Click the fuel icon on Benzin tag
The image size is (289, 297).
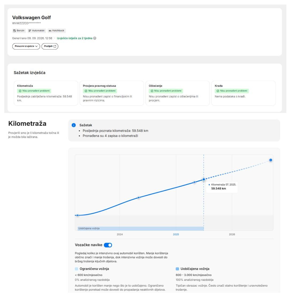tap(14, 31)
